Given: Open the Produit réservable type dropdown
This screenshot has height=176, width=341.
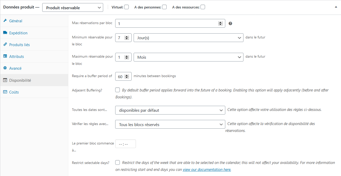Looking at the screenshot, I should 73,8.
